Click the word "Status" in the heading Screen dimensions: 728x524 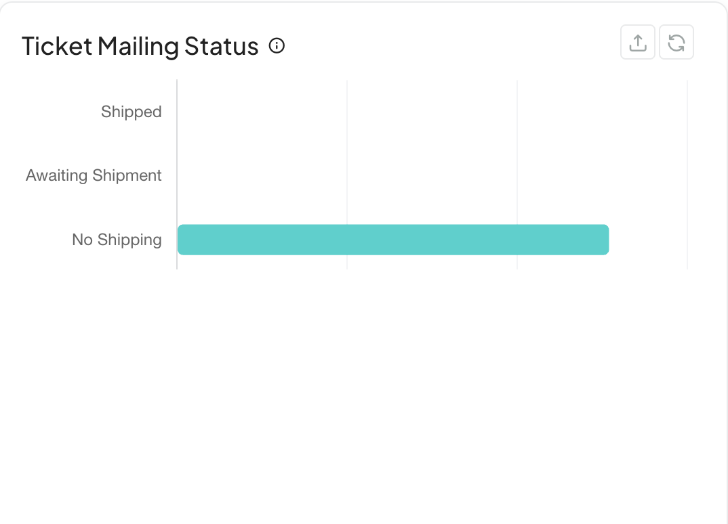point(222,47)
